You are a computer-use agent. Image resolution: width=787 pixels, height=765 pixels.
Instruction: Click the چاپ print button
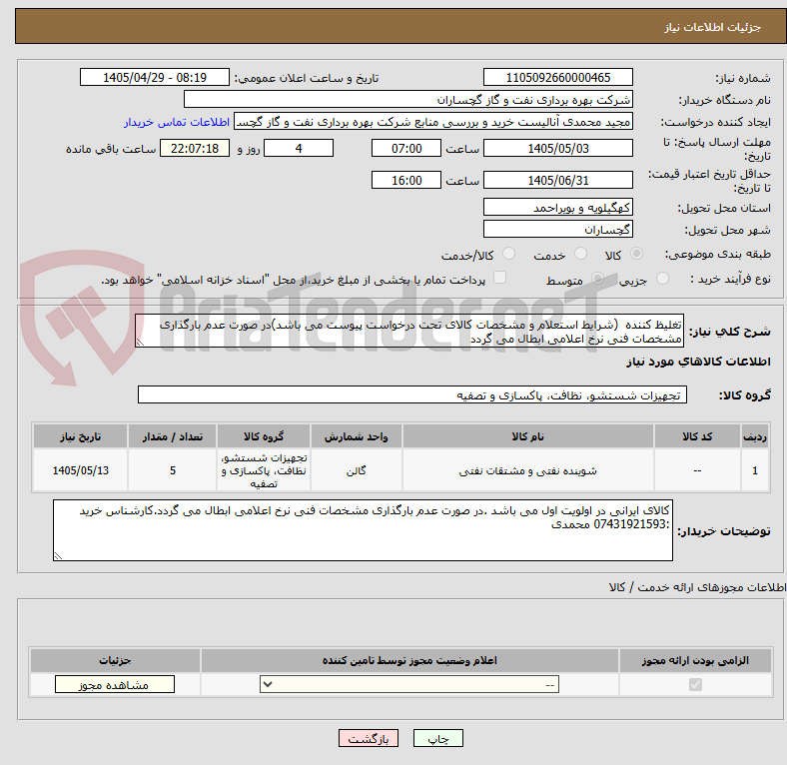click(438, 739)
